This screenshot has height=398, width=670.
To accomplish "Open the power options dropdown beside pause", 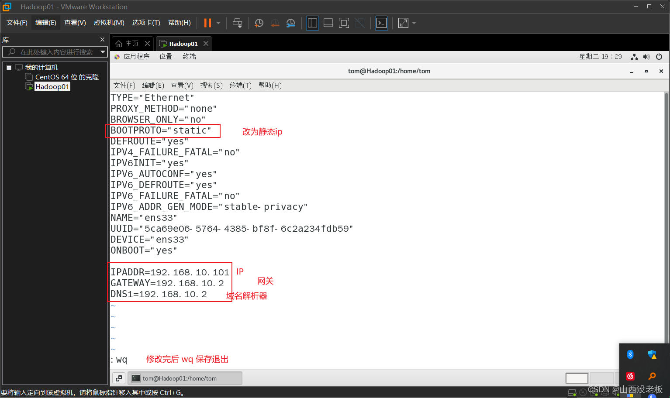I will click(x=218, y=23).
